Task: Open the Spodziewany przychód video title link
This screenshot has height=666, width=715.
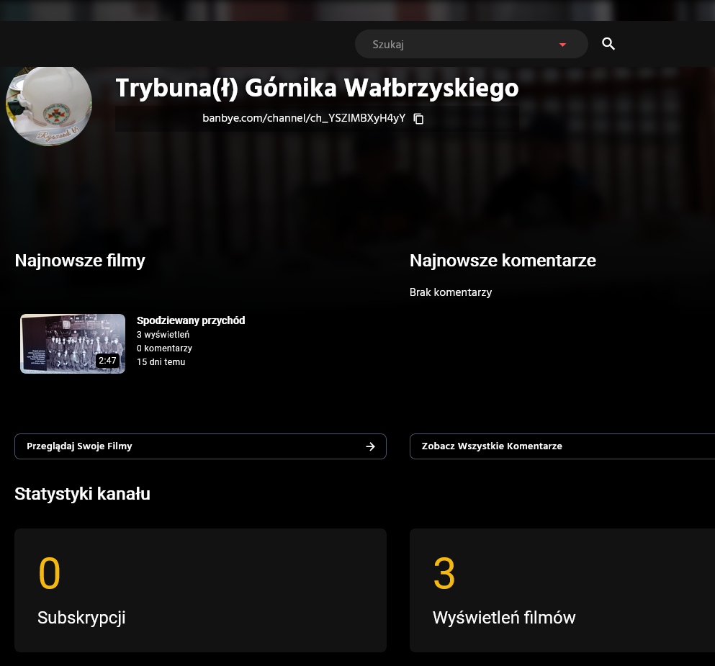Action: click(x=191, y=320)
